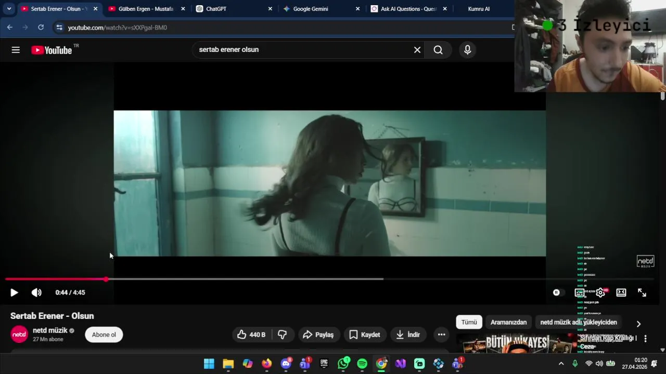
Task: Go back in browser history
Action: coord(9,28)
